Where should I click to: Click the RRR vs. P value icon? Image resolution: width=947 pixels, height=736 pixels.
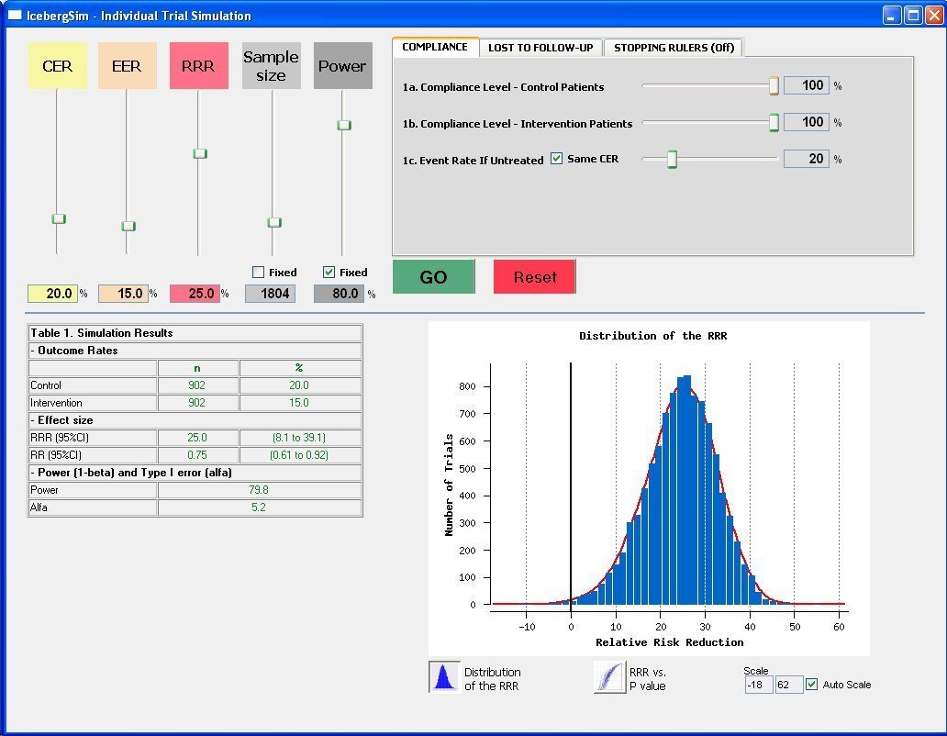pyautogui.click(x=608, y=677)
